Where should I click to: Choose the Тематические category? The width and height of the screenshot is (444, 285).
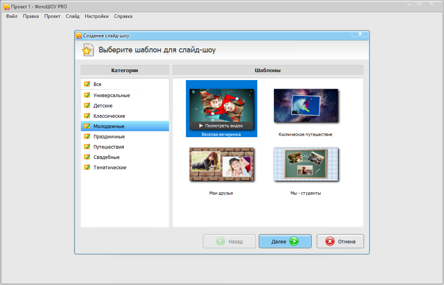point(110,168)
